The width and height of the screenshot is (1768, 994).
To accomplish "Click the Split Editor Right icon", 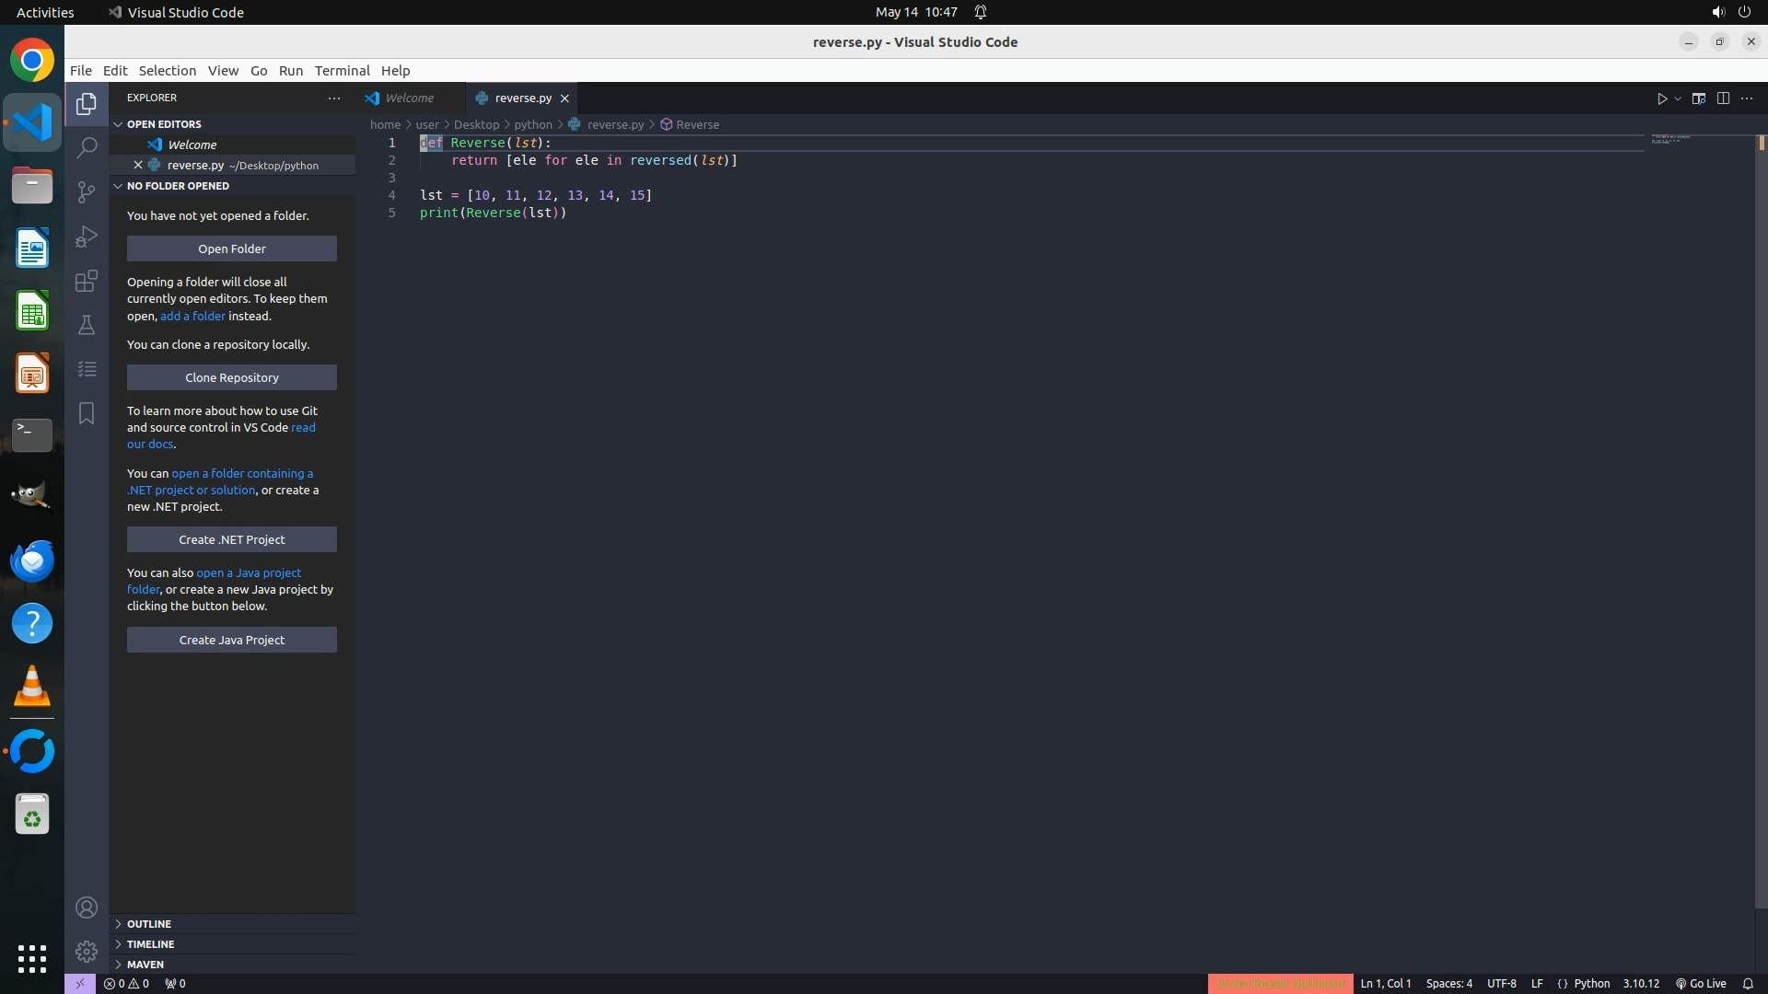I will 1723,98.
